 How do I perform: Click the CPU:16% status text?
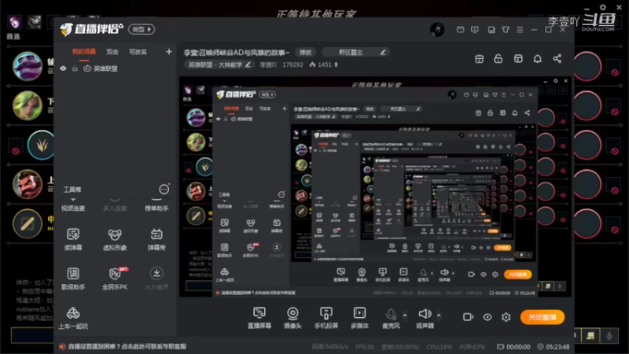(440, 347)
